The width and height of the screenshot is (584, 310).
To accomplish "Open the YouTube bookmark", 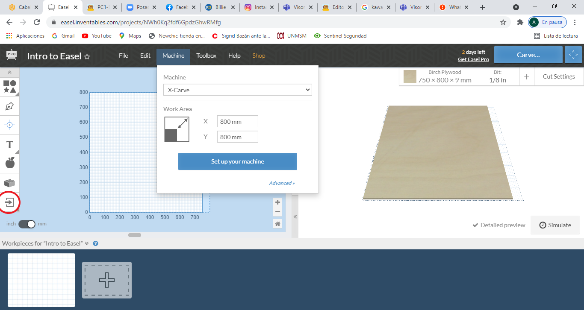I will (x=97, y=36).
